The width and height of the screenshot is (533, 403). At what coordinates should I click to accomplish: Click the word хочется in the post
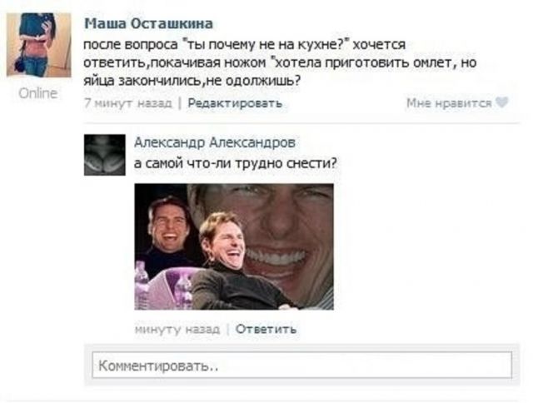pos(379,45)
